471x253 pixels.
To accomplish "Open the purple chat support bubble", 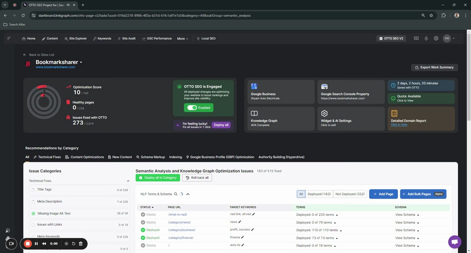I will 454,242.
